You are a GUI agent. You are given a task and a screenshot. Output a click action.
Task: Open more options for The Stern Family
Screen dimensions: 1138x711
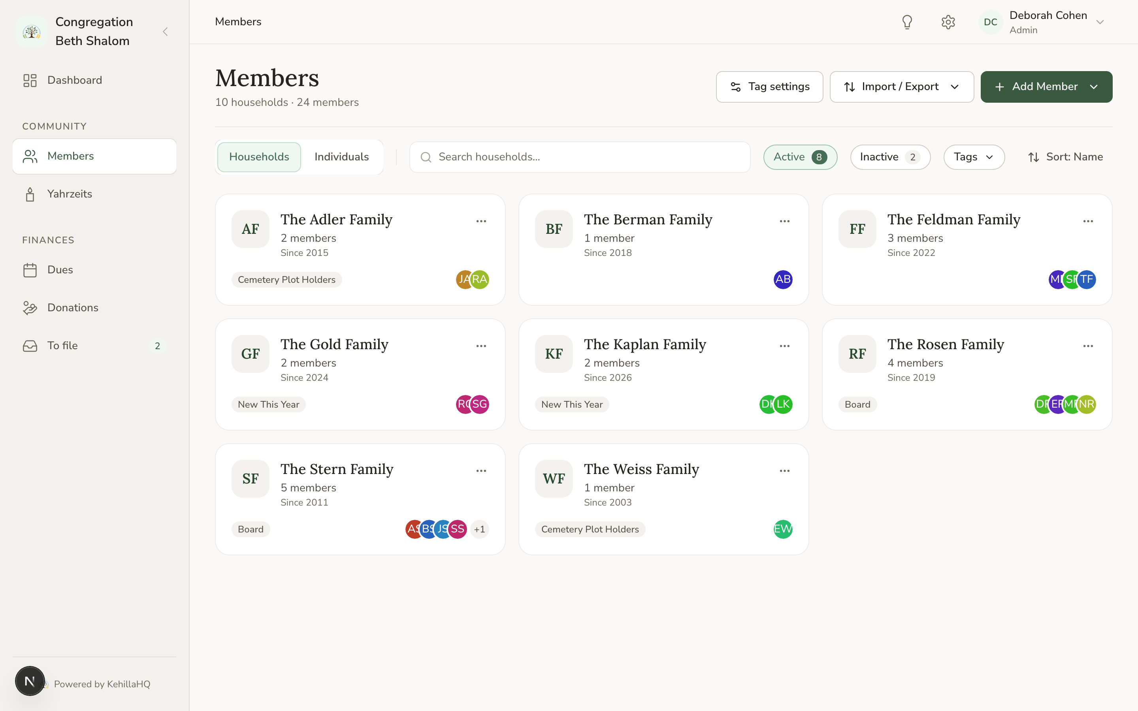click(481, 470)
